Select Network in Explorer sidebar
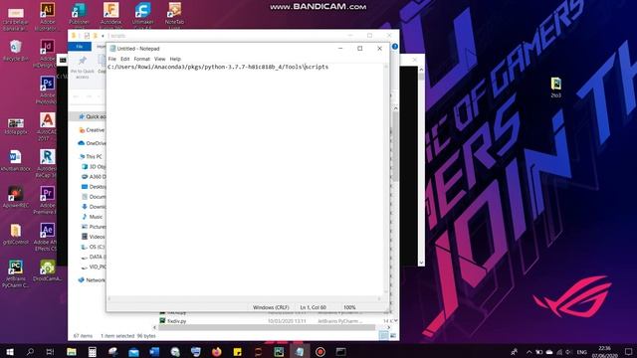The image size is (637, 358). (92, 280)
